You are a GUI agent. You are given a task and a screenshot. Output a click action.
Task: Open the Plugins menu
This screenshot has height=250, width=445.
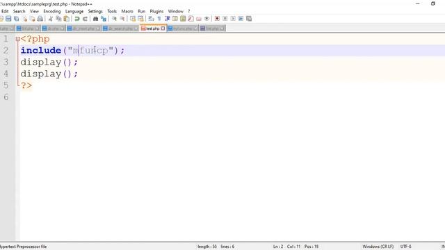tap(156, 11)
